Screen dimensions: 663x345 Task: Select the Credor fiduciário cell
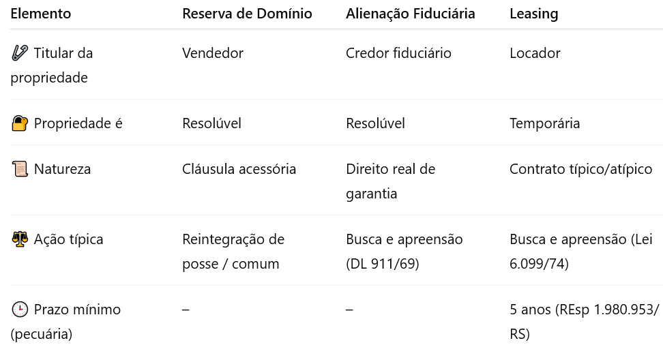click(x=398, y=53)
